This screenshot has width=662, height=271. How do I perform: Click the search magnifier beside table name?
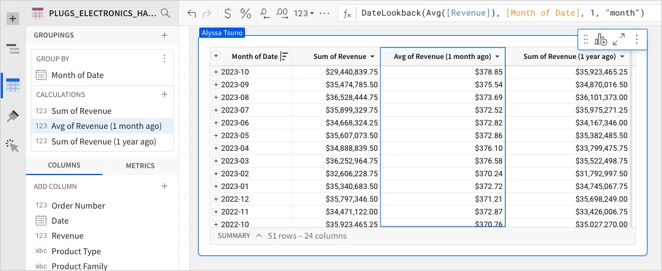(166, 13)
